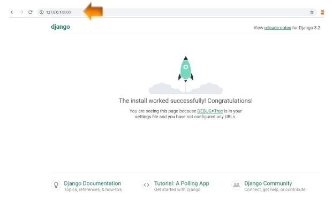332x214 pixels.
Task: Click the code brackets tutorial icon
Action: (x=146, y=185)
